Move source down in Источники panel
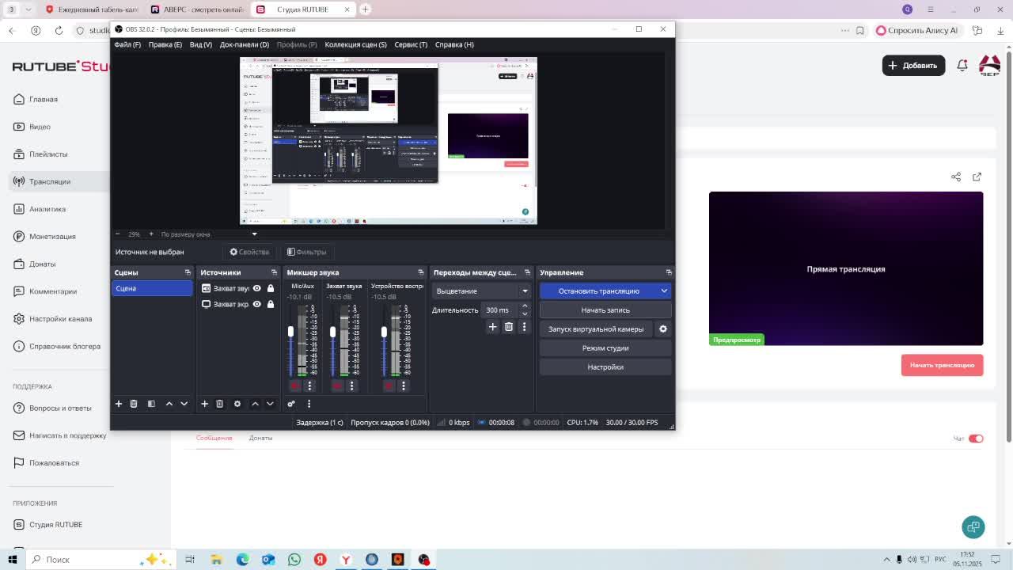Image resolution: width=1013 pixels, height=570 pixels. point(270,404)
